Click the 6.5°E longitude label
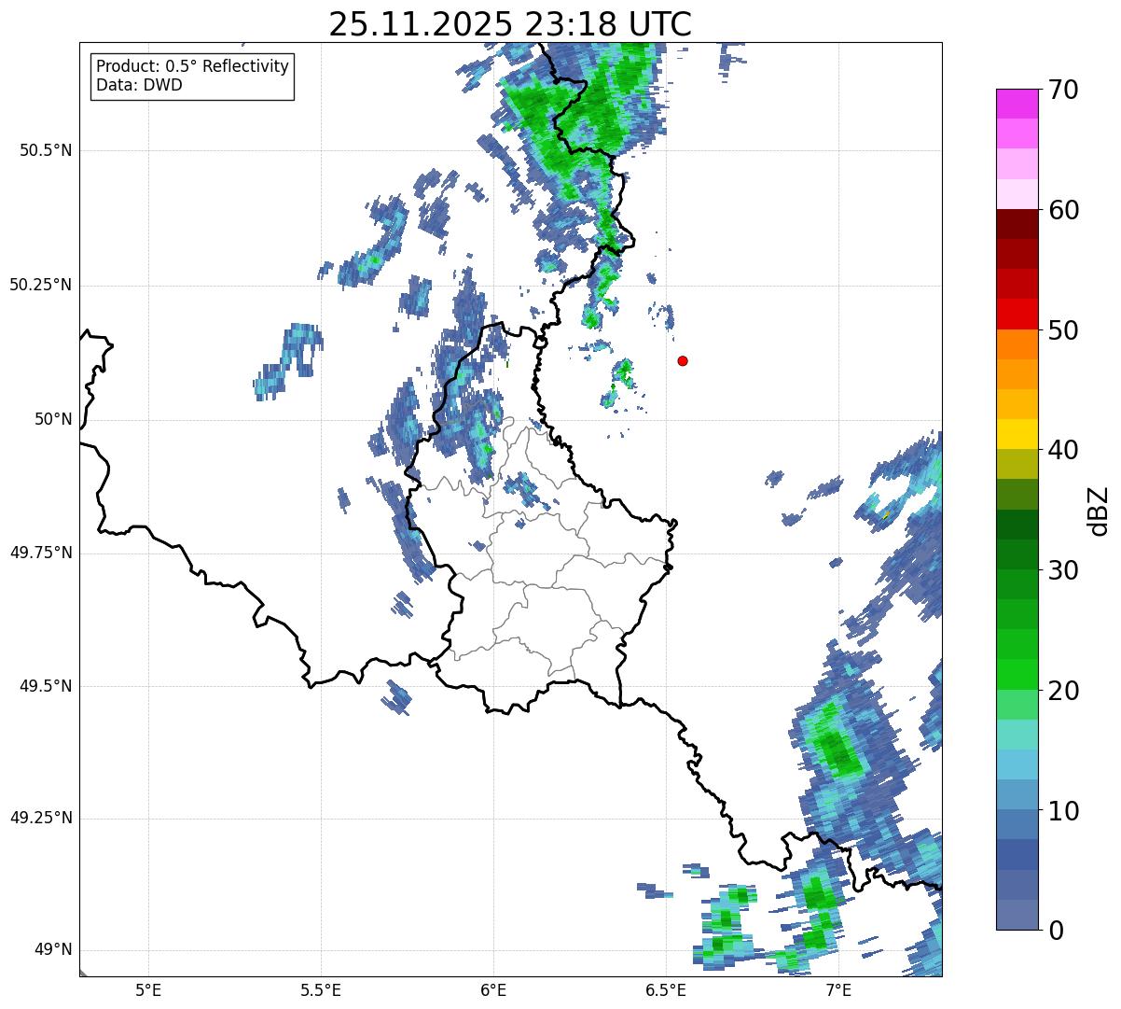The height and width of the screenshot is (1009, 1121). point(666,989)
